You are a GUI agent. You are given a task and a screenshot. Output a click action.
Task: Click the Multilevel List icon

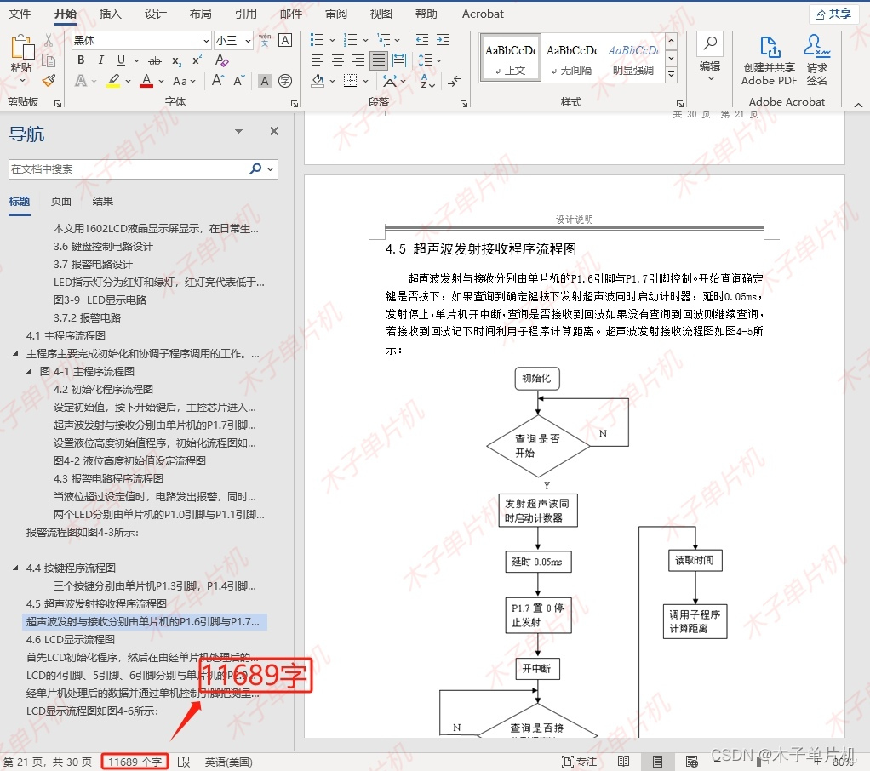383,39
